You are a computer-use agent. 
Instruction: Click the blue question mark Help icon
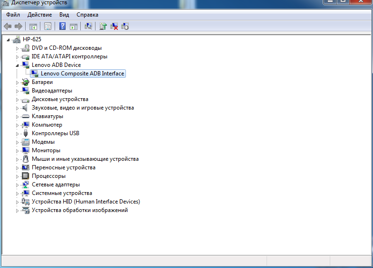(x=62, y=27)
